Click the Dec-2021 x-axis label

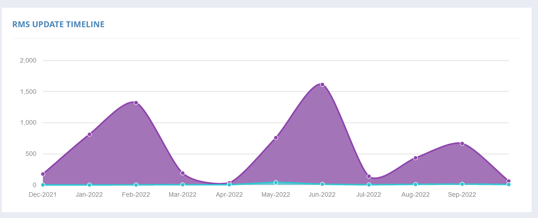[x=43, y=195]
